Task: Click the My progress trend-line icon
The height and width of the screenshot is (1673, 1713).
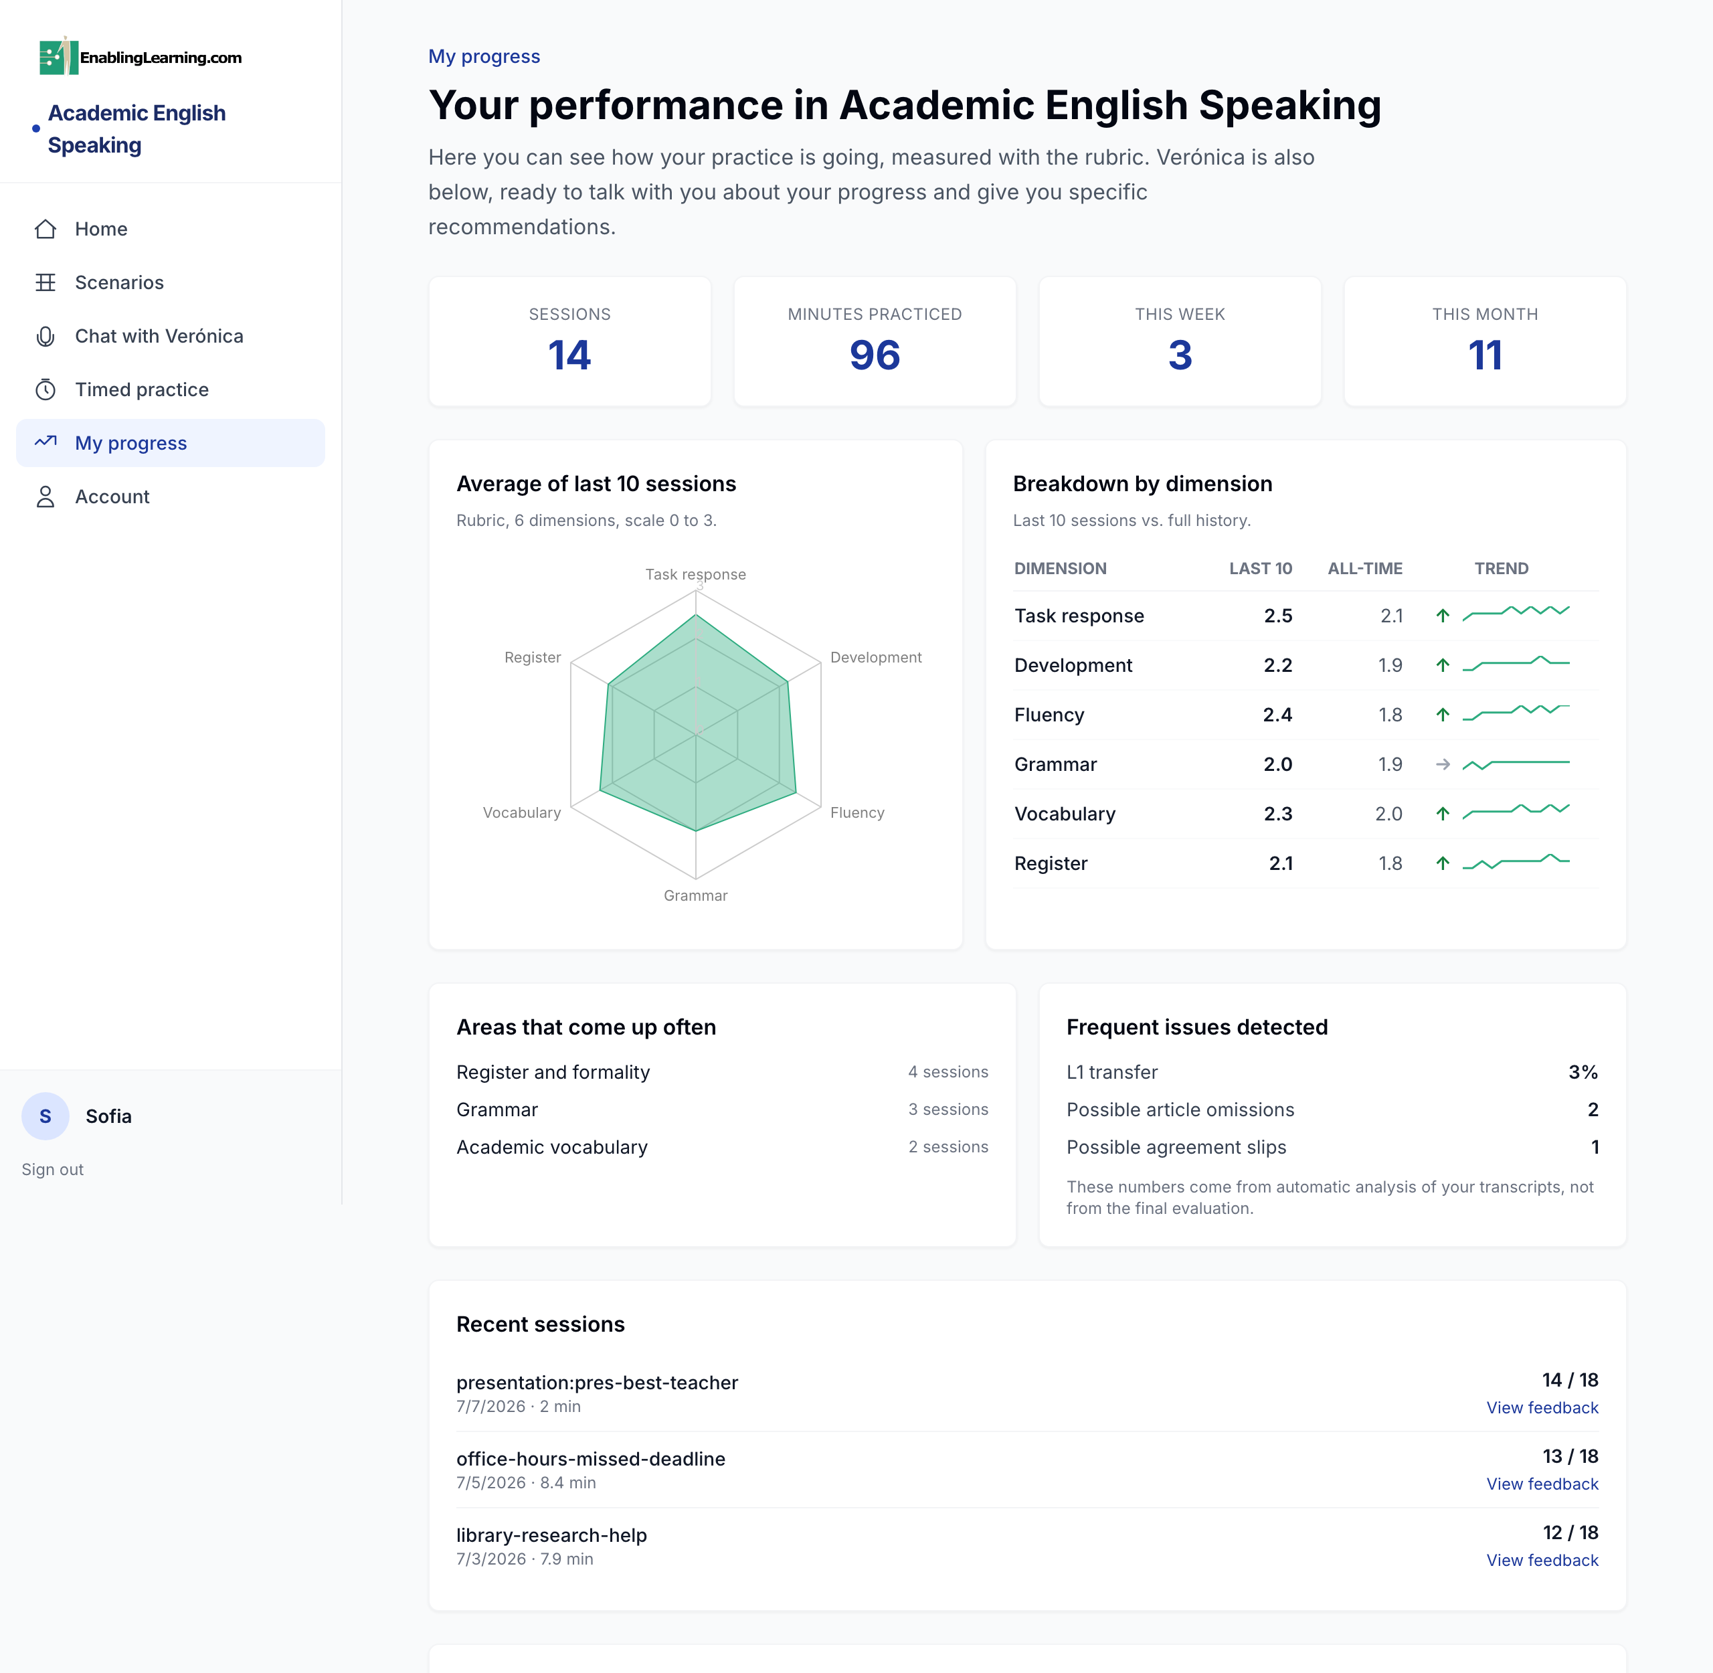Action: pos(46,442)
